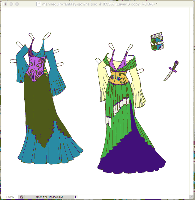Minimize the document window
Viewport: 195px width, 200px height.
click(11, 4)
